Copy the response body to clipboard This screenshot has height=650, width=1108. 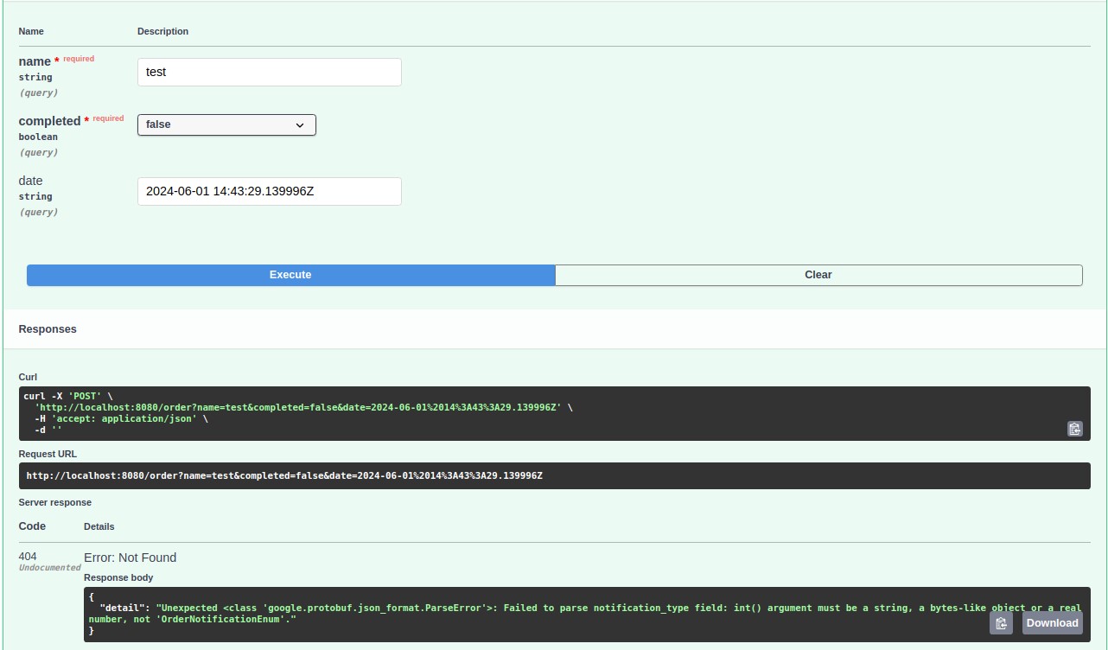pyautogui.click(x=1001, y=623)
